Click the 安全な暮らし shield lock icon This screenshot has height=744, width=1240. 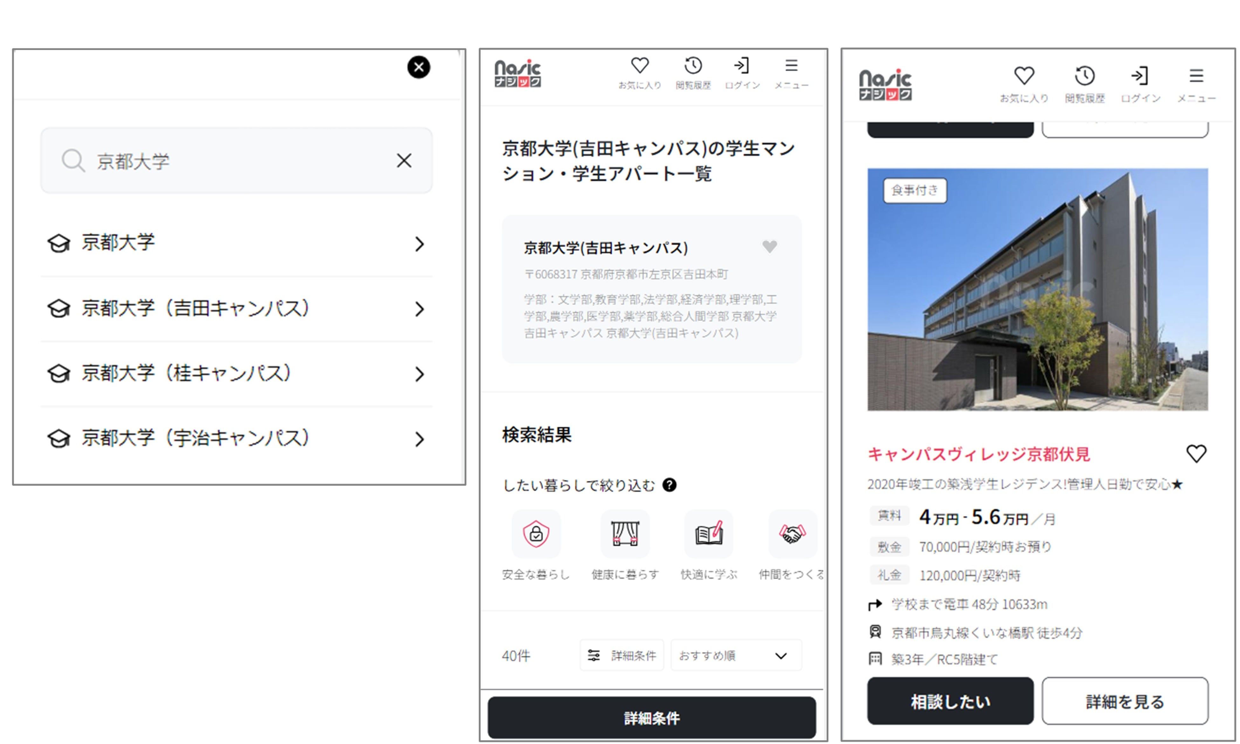click(535, 533)
